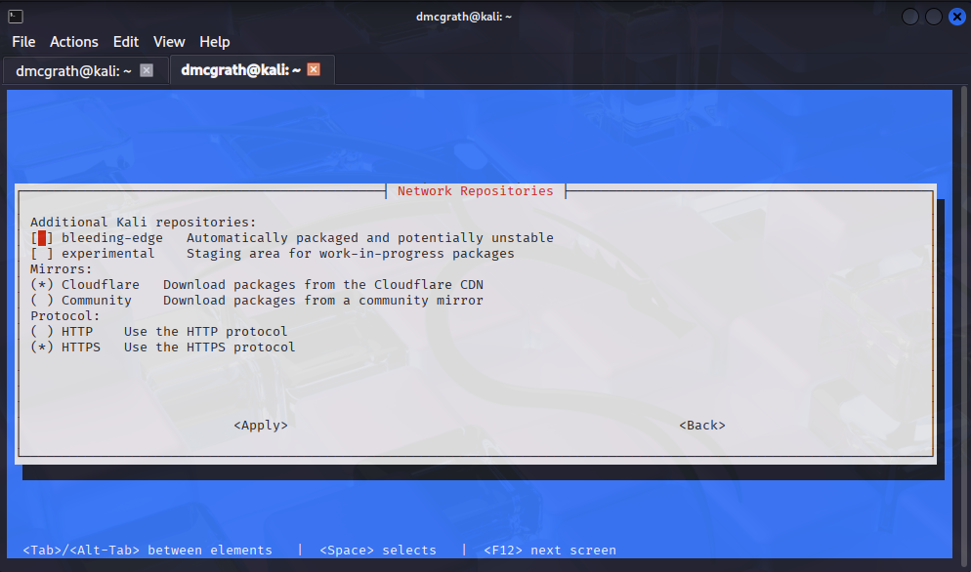971x572 pixels.
Task: Close the first dmcgrath@kali tab
Action: (x=147, y=70)
